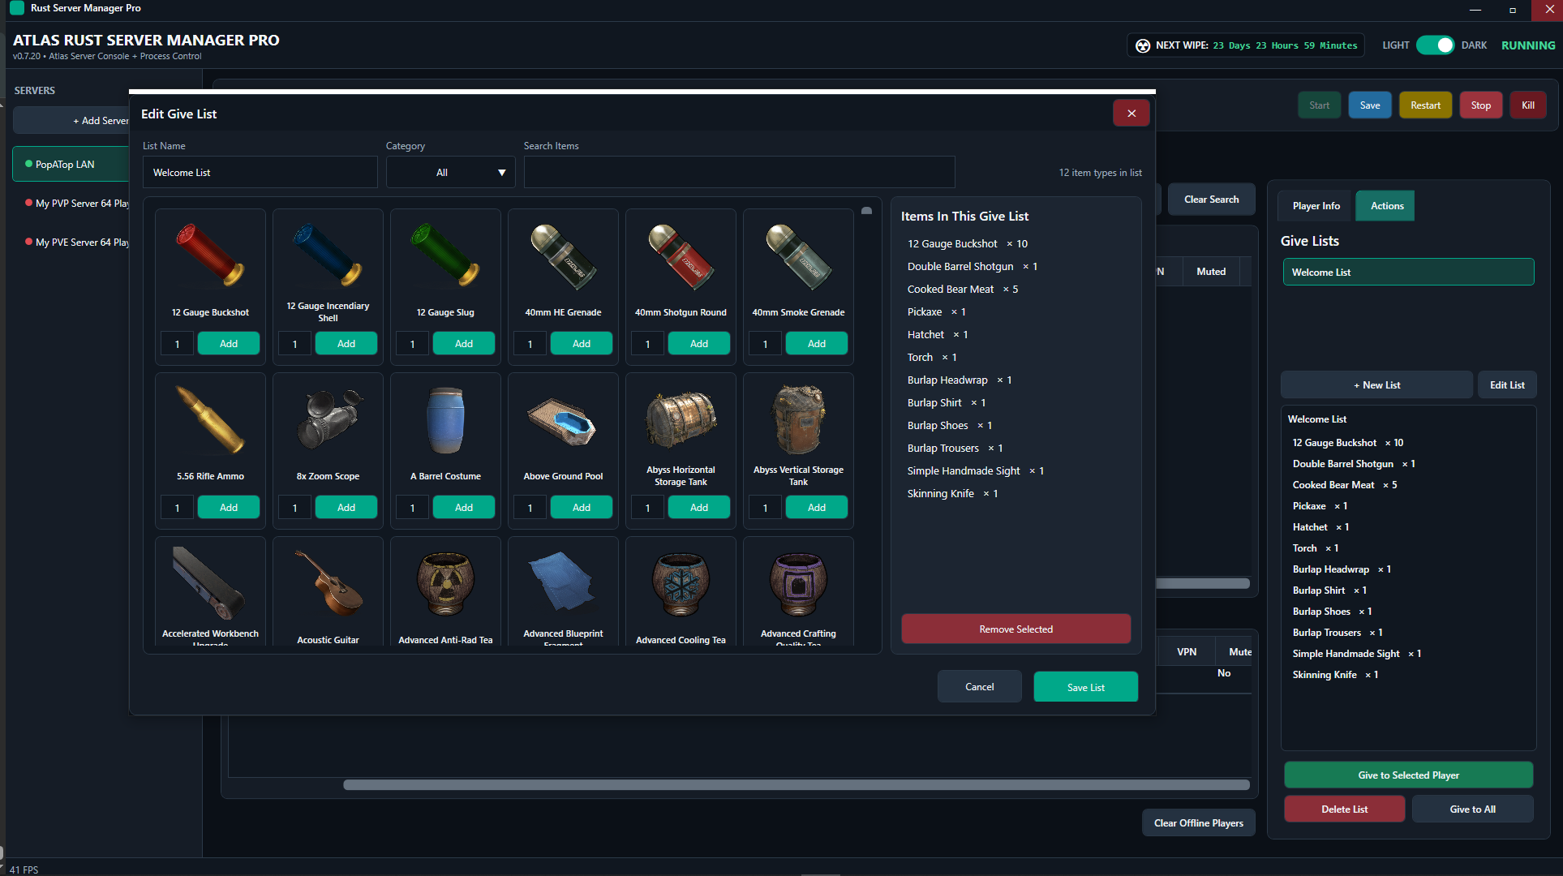Click the Advanced Cooling Tea icon
The image size is (1563, 876).
point(681,583)
